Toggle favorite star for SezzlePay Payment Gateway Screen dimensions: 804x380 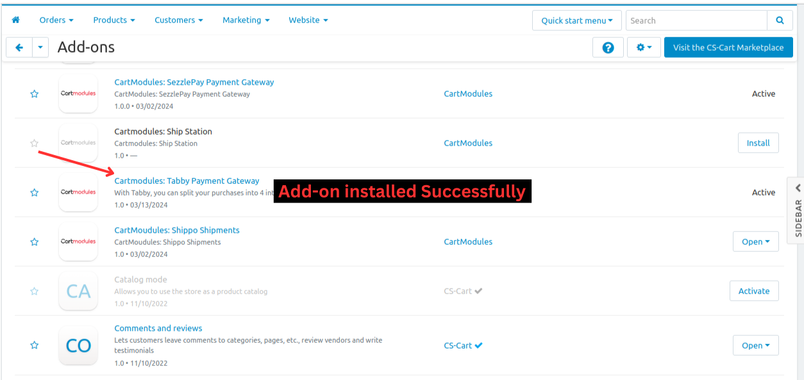(35, 94)
